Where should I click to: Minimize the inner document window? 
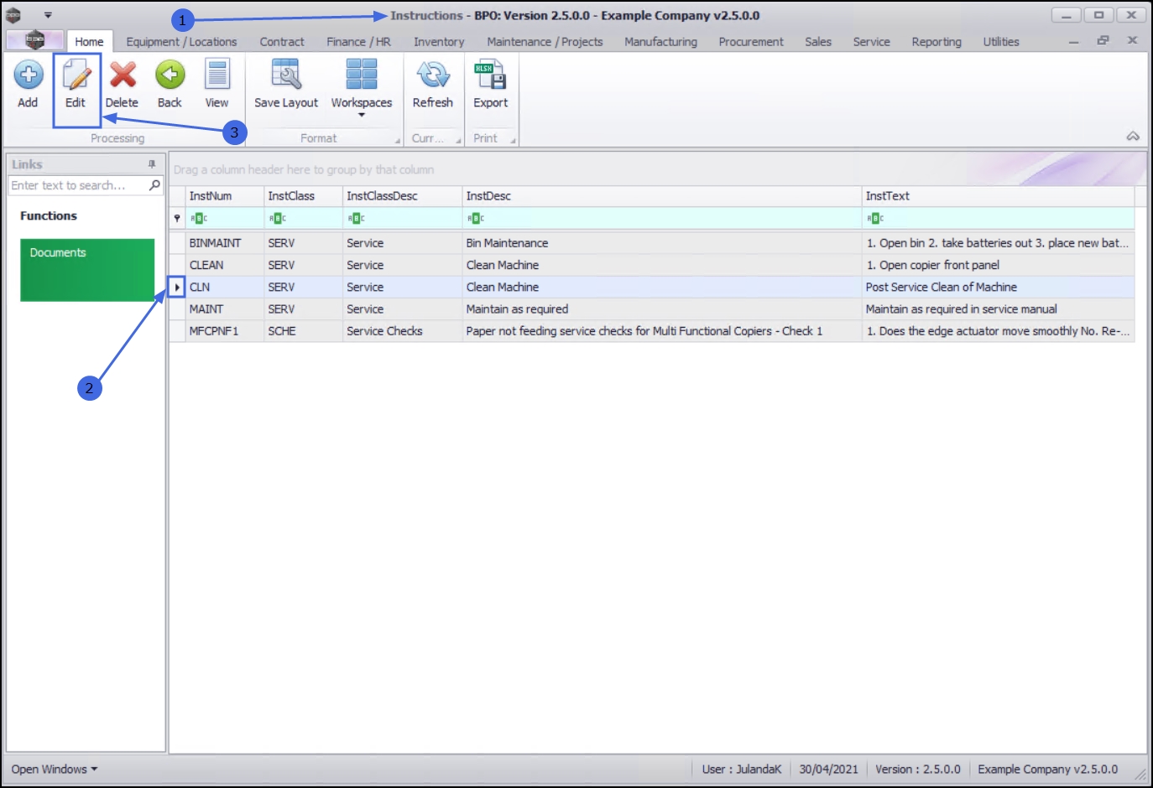pos(1073,40)
